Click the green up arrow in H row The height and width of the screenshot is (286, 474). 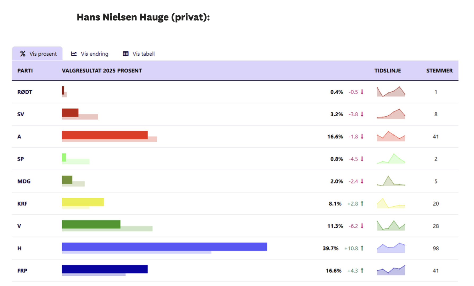click(x=362, y=248)
